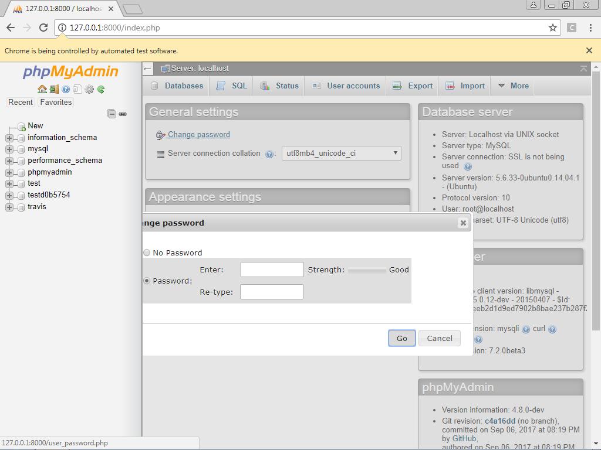This screenshot has height=450, width=601.
Task: Open the Export tab
Action: coord(413,86)
